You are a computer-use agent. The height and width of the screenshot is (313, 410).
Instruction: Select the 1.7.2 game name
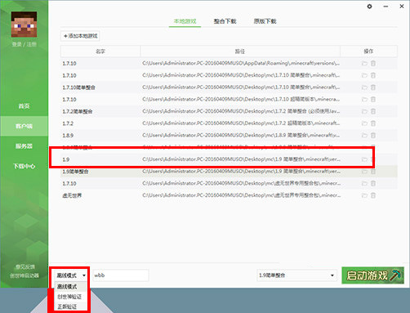(68, 123)
